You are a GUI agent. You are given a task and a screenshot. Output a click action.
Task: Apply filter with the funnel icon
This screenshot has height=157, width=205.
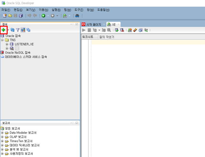(x=18, y=30)
